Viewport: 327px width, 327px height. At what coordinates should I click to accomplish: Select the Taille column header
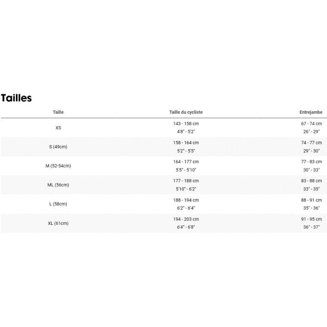pos(58,112)
